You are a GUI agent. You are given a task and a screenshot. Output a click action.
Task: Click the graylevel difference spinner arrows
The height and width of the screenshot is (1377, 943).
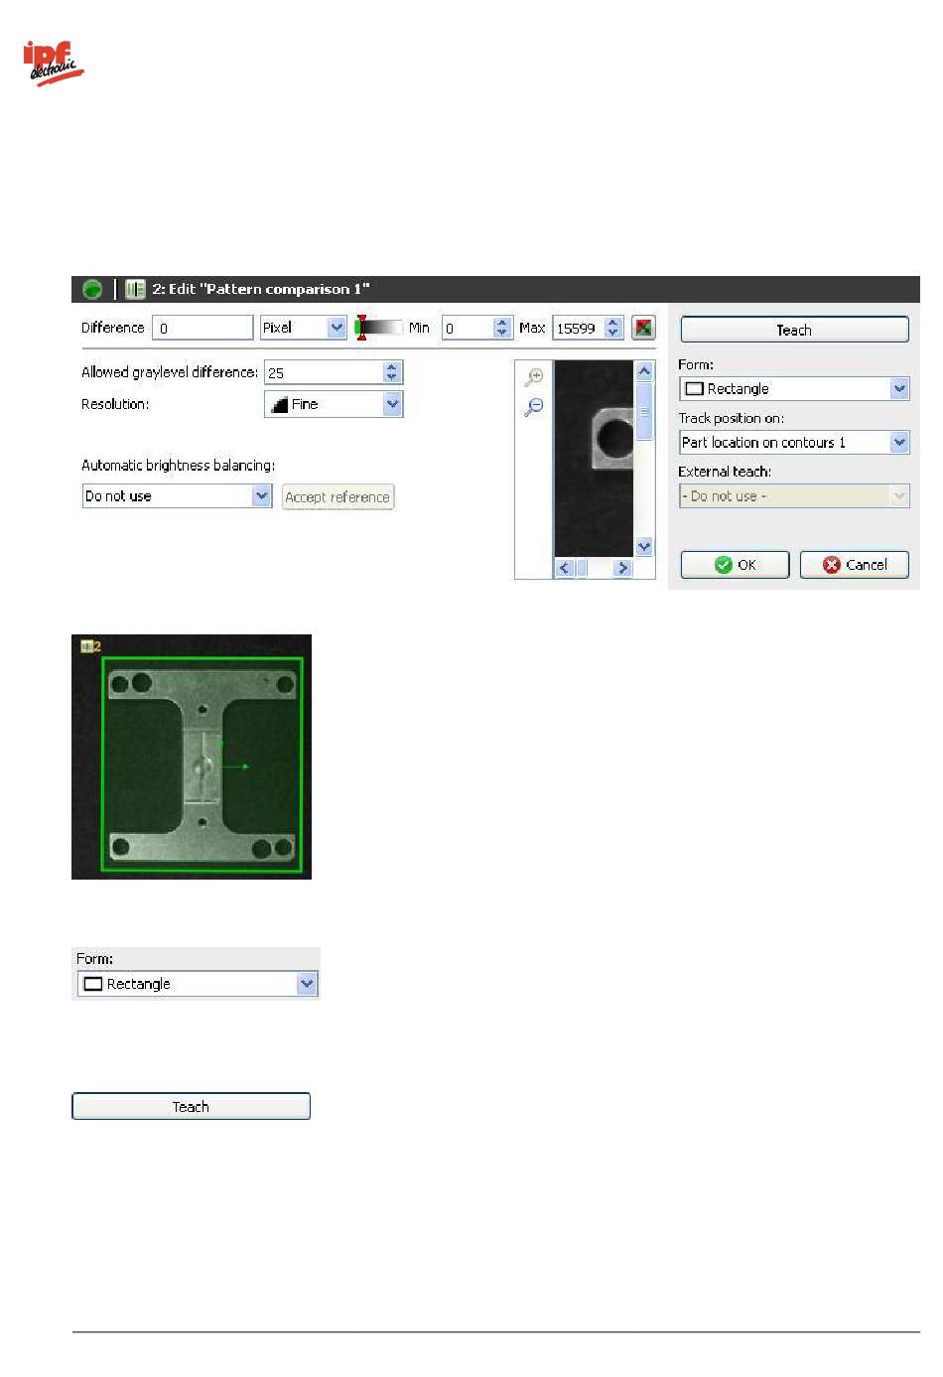pos(392,372)
